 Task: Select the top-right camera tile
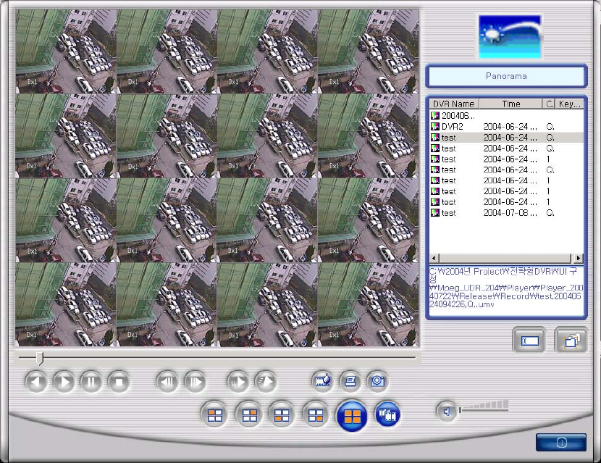pos(369,51)
